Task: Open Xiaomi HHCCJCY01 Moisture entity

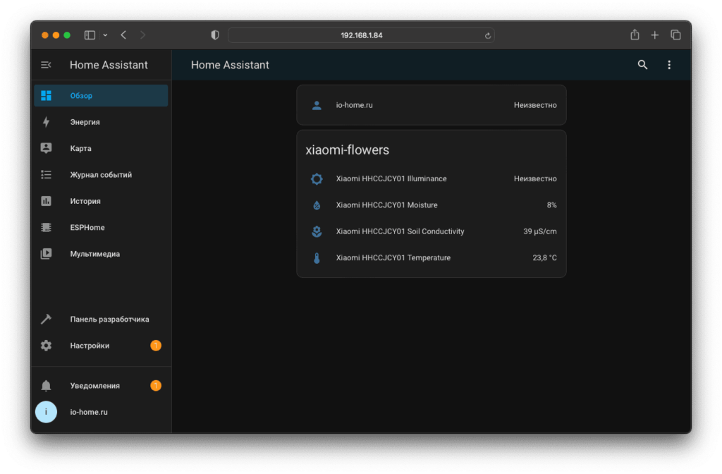Action: tap(432, 205)
